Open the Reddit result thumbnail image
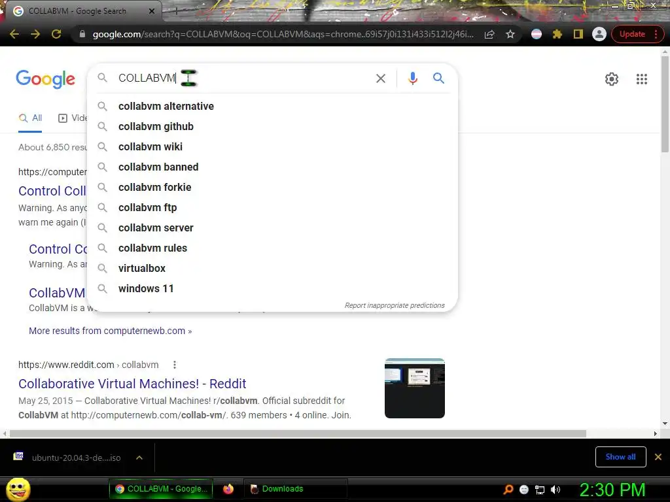670x502 pixels. click(x=414, y=388)
